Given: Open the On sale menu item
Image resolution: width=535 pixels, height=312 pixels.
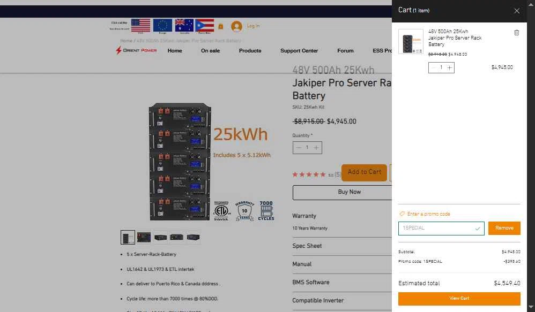Looking at the screenshot, I should pyautogui.click(x=210, y=50).
